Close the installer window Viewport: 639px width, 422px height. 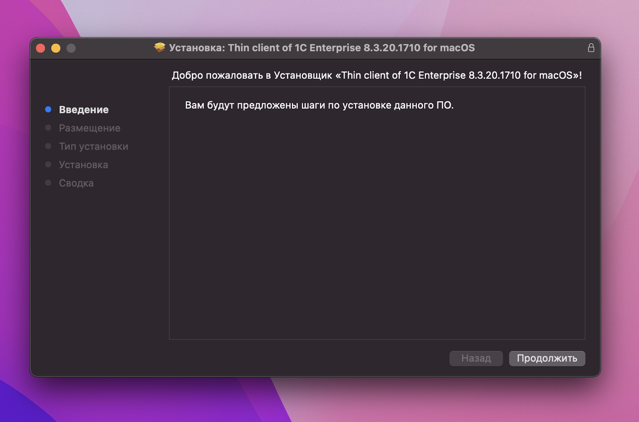[41, 48]
